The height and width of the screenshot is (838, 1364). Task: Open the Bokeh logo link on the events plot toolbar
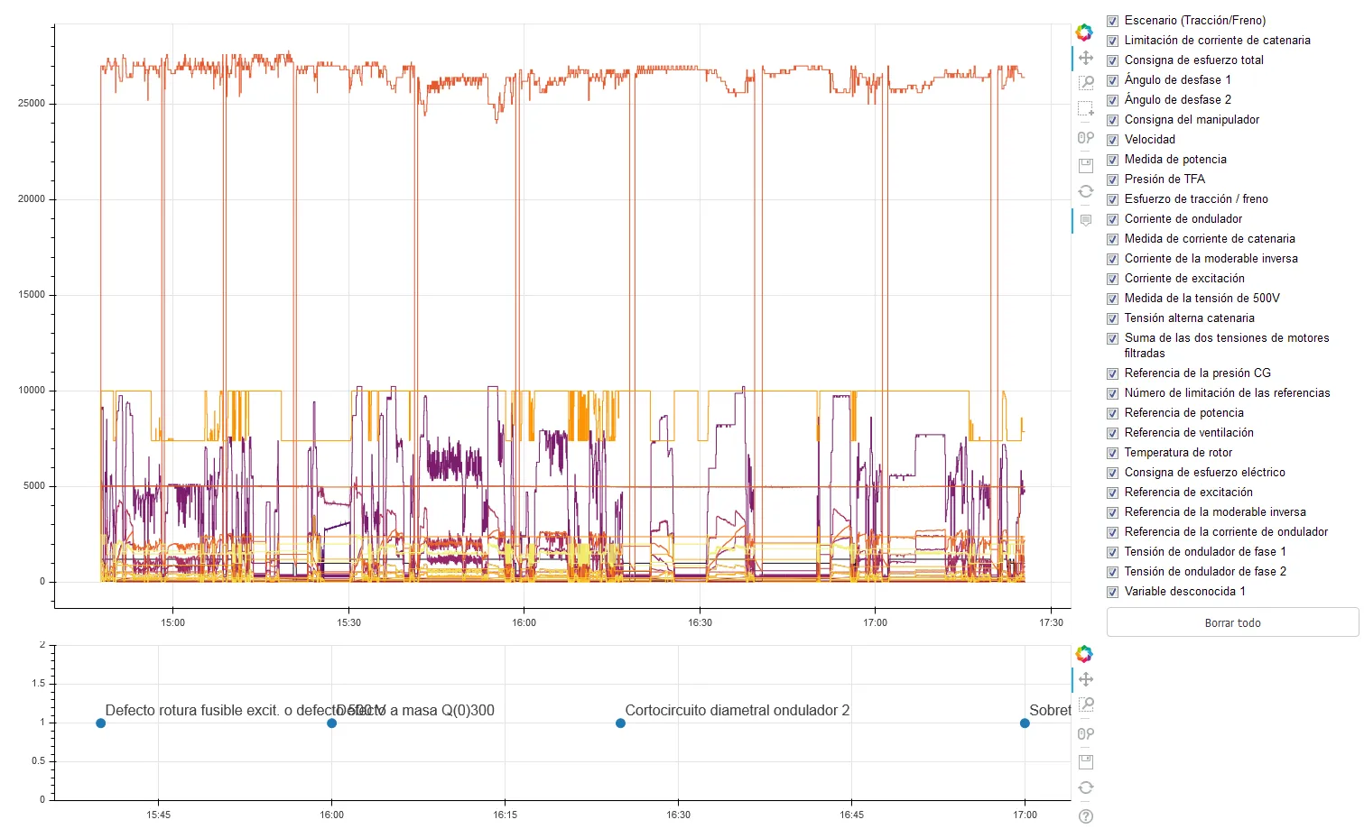[x=1084, y=654]
